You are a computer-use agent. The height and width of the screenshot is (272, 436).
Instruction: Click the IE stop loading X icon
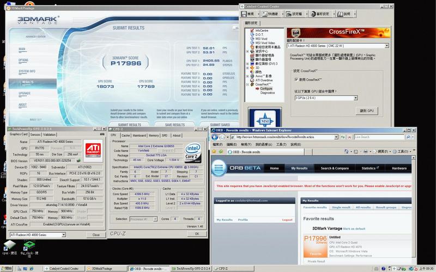[349, 137]
